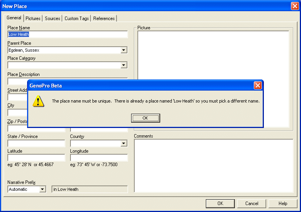301x212 pixels.
Task: Expand the Country dropdown
Action: pos(123,143)
